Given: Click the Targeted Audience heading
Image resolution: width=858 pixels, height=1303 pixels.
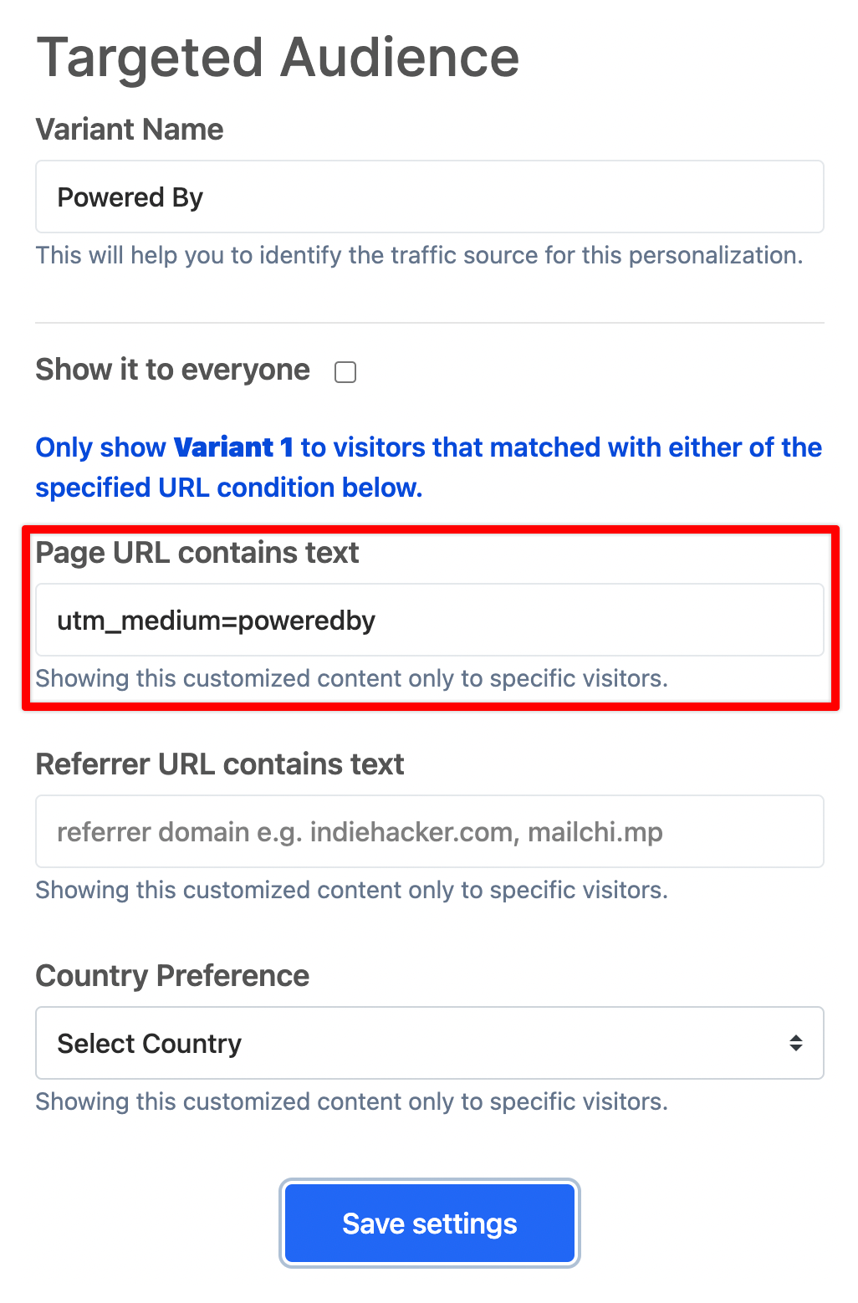Looking at the screenshot, I should pyautogui.click(x=278, y=58).
